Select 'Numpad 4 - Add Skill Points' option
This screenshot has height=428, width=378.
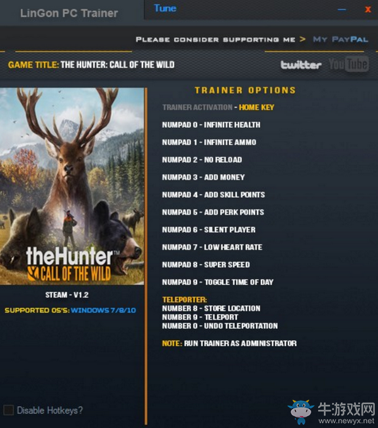[214, 195]
